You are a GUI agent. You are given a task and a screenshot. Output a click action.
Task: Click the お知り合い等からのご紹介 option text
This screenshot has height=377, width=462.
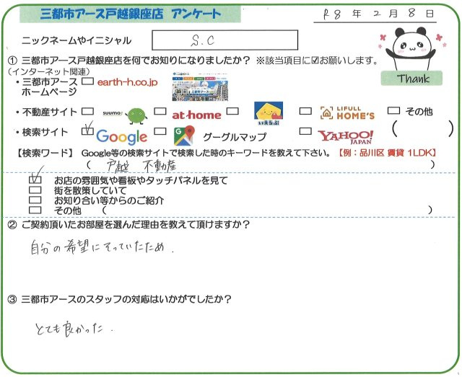point(109,200)
